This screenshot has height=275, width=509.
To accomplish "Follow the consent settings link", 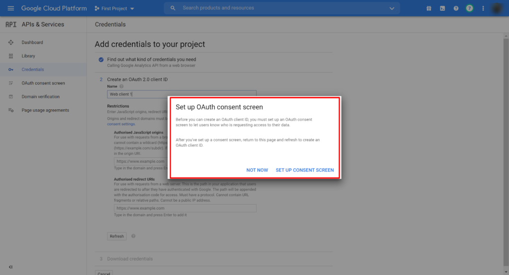I will pyautogui.click(x=121, y=124).
